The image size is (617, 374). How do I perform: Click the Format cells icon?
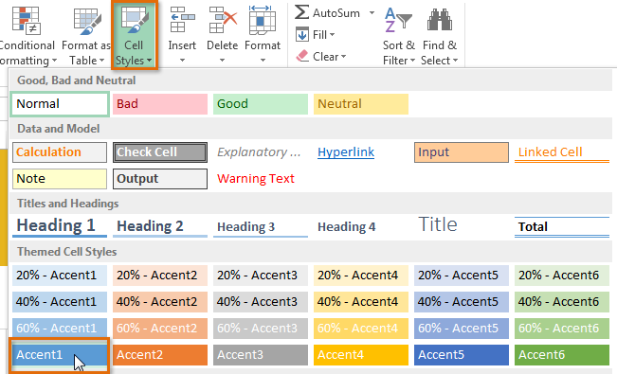tap(263, 20)
